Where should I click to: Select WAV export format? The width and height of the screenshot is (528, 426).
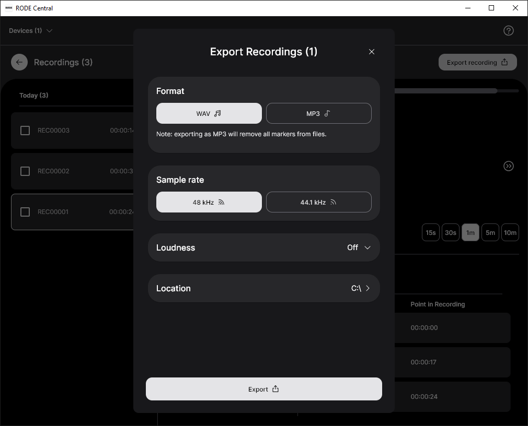pos(209,113)
